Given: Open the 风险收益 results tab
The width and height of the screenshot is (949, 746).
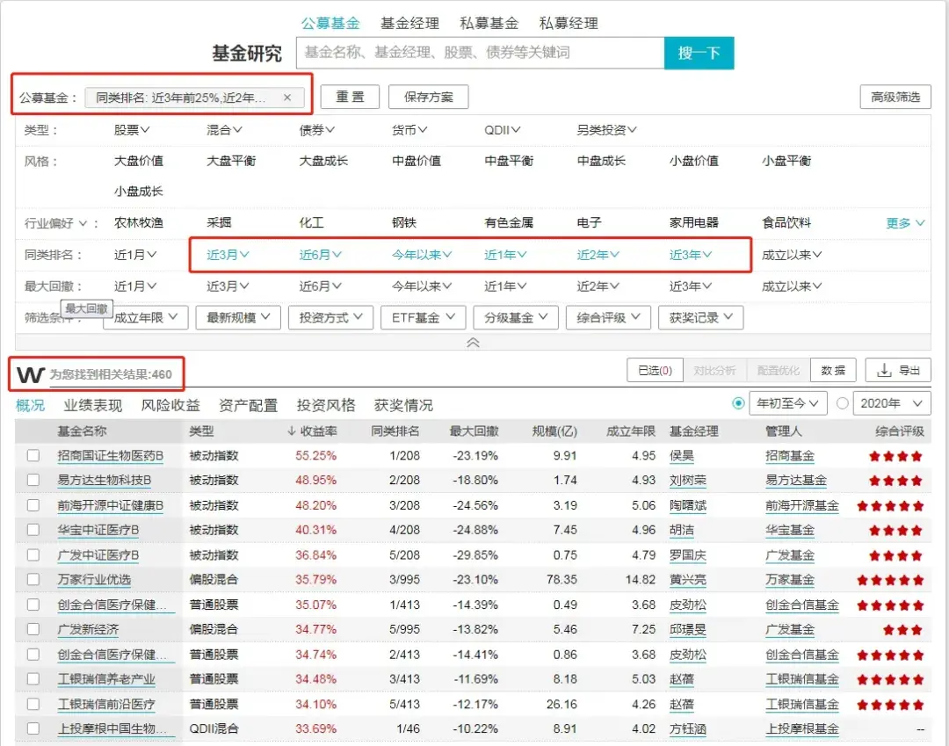Looking at the screenshot, I should tap(170, 405).
